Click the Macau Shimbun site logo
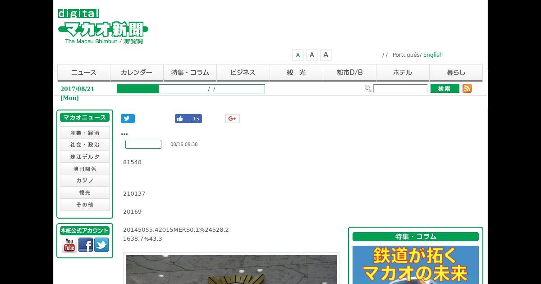Screen dimensions: 541x284 point(103,27)
